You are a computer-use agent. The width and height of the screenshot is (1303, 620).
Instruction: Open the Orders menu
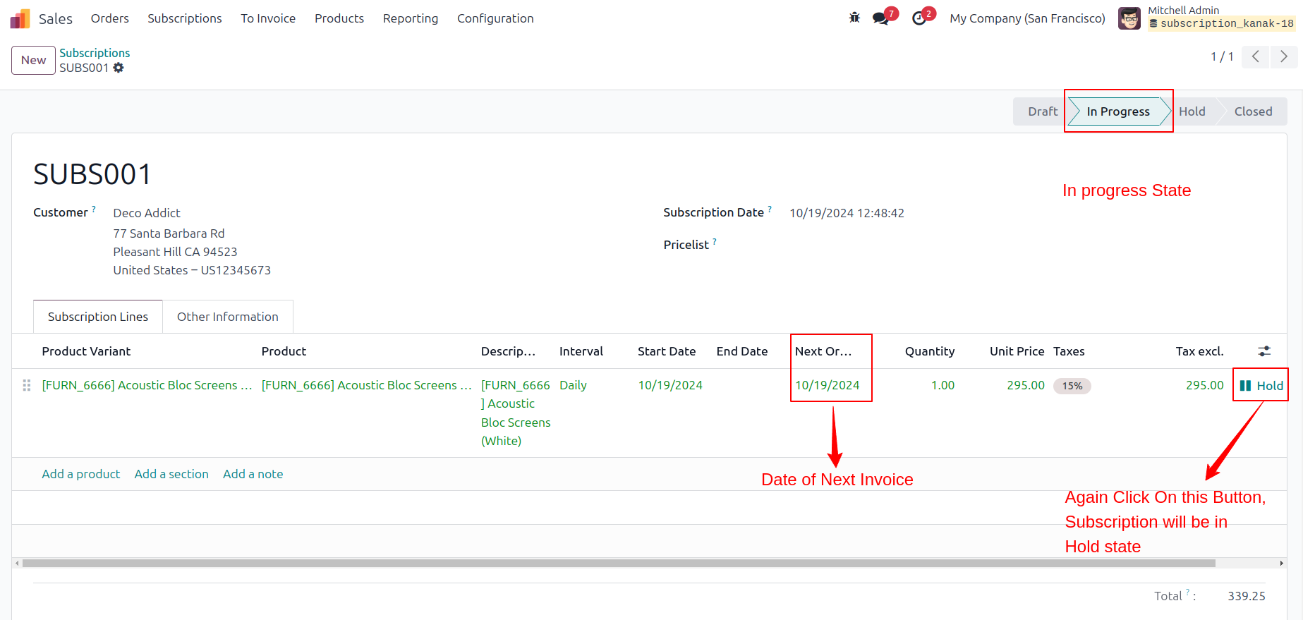tap(110, 18)
